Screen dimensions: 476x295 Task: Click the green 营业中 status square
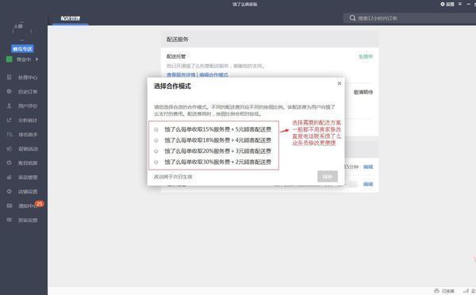[9, 59]
